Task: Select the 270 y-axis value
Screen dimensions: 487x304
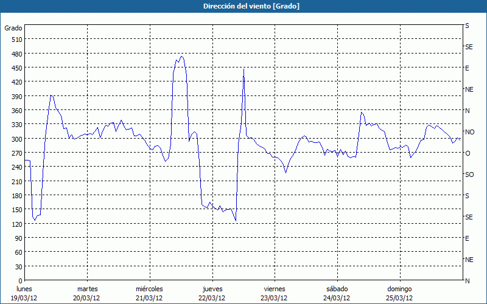Action: 17,153
